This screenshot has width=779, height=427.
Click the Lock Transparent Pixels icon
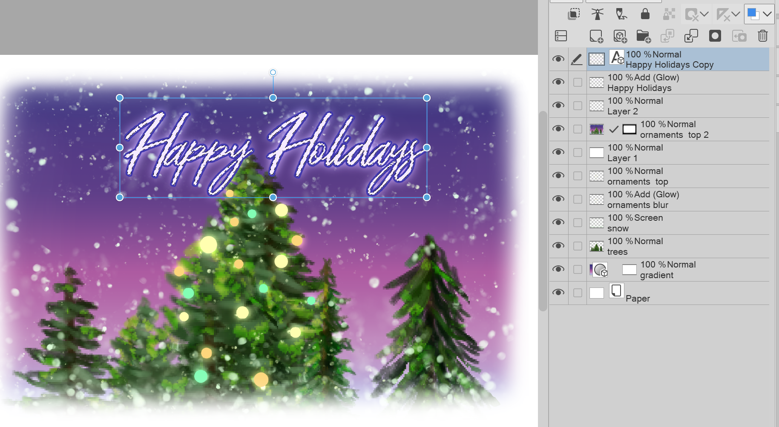pyautogui.click(x=669, y=14)
